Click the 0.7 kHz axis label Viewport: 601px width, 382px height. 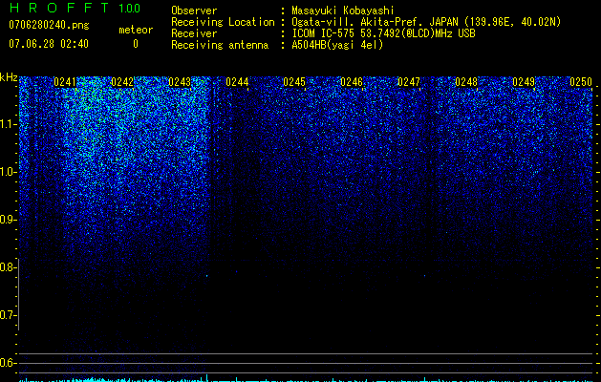click(8, 315)
